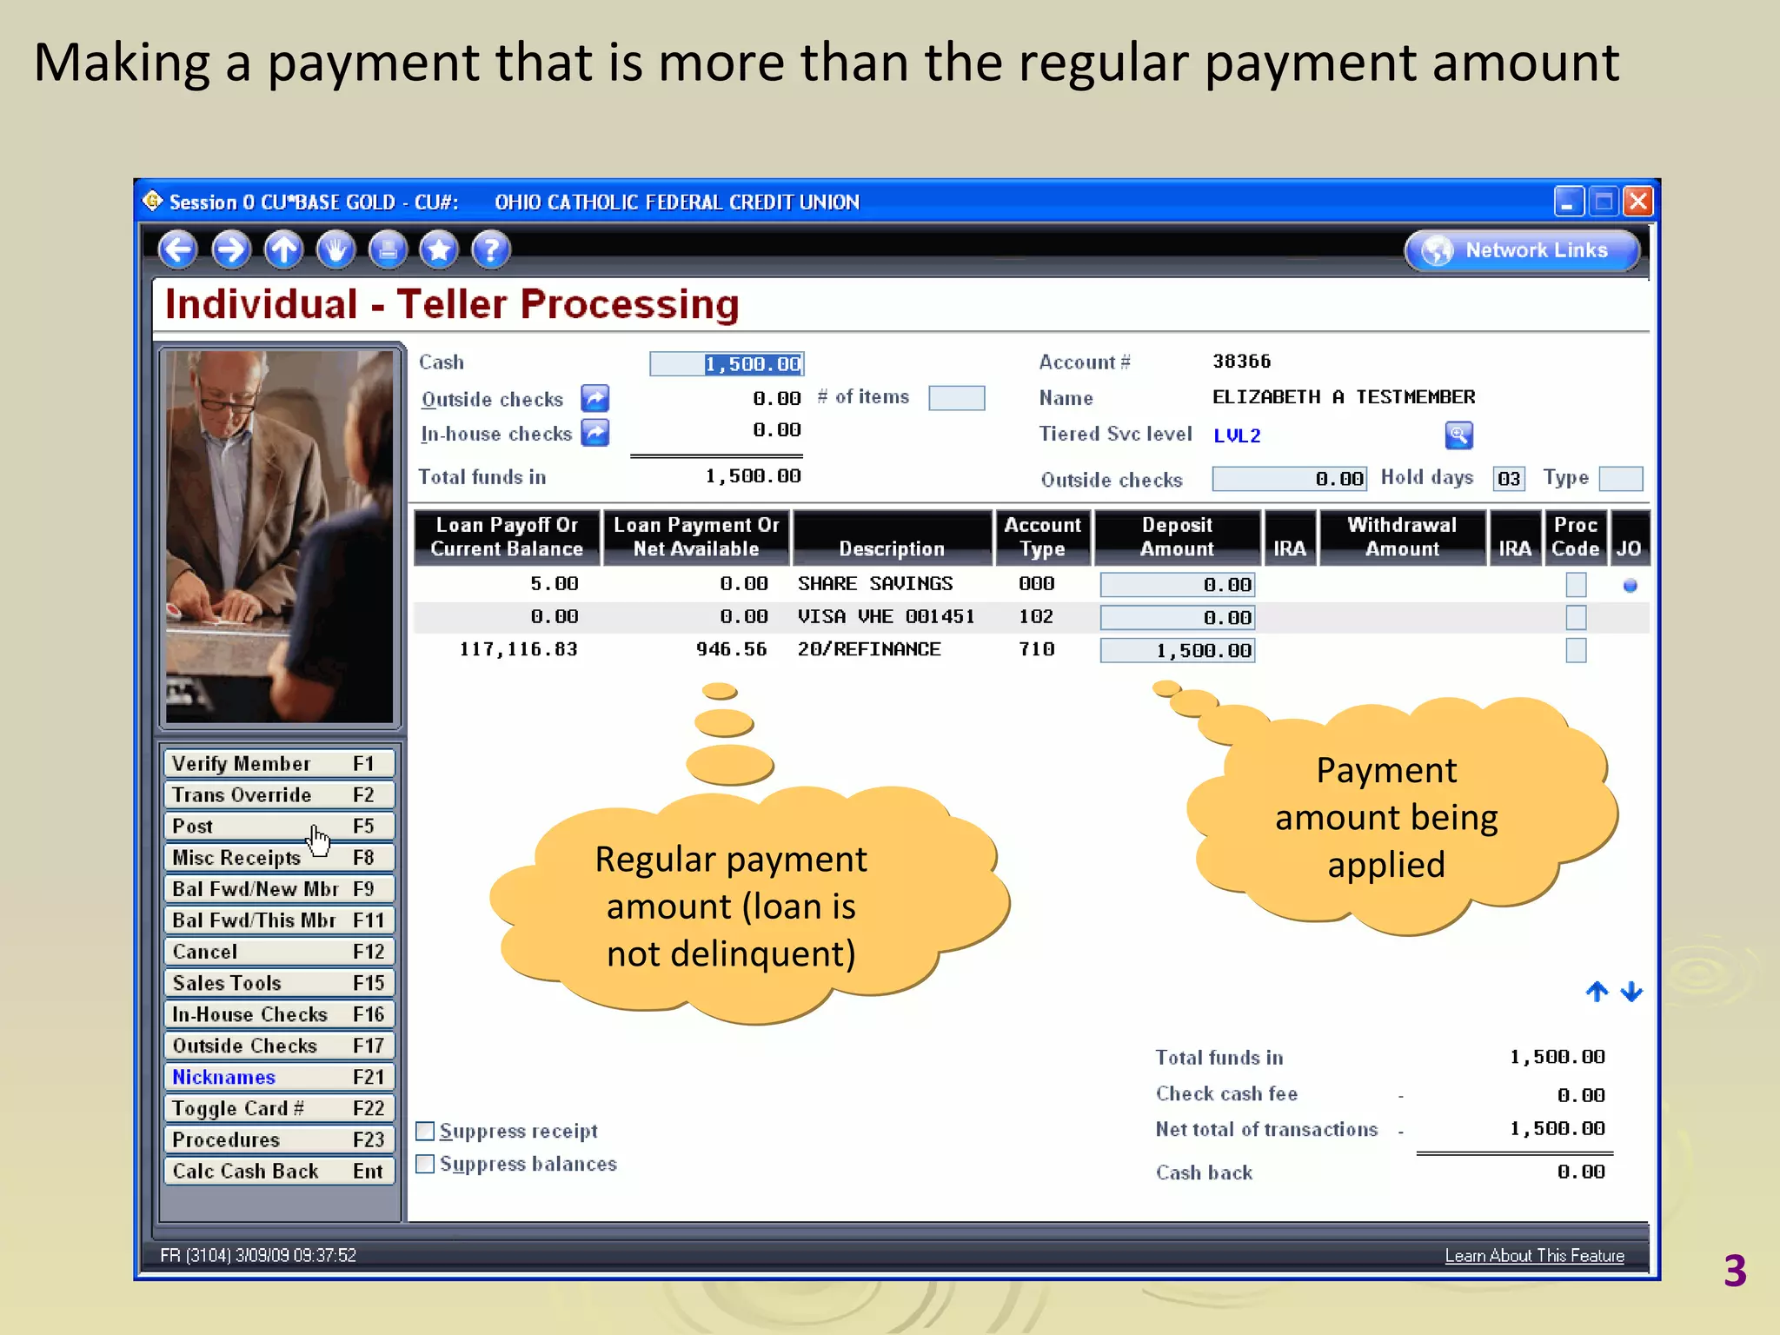The image size is (1780, 1335).
Task: Open Learn About This Feature link
Action: 1534,1256
